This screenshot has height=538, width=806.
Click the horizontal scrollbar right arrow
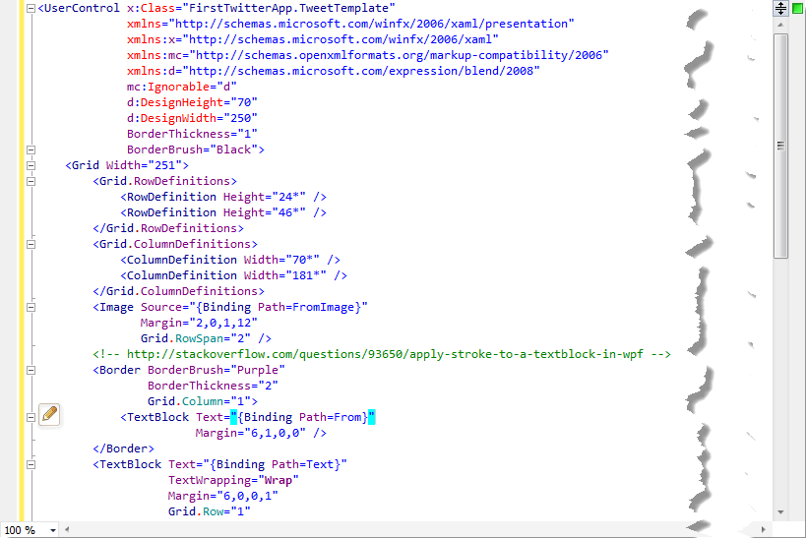(x=764, y=529)
